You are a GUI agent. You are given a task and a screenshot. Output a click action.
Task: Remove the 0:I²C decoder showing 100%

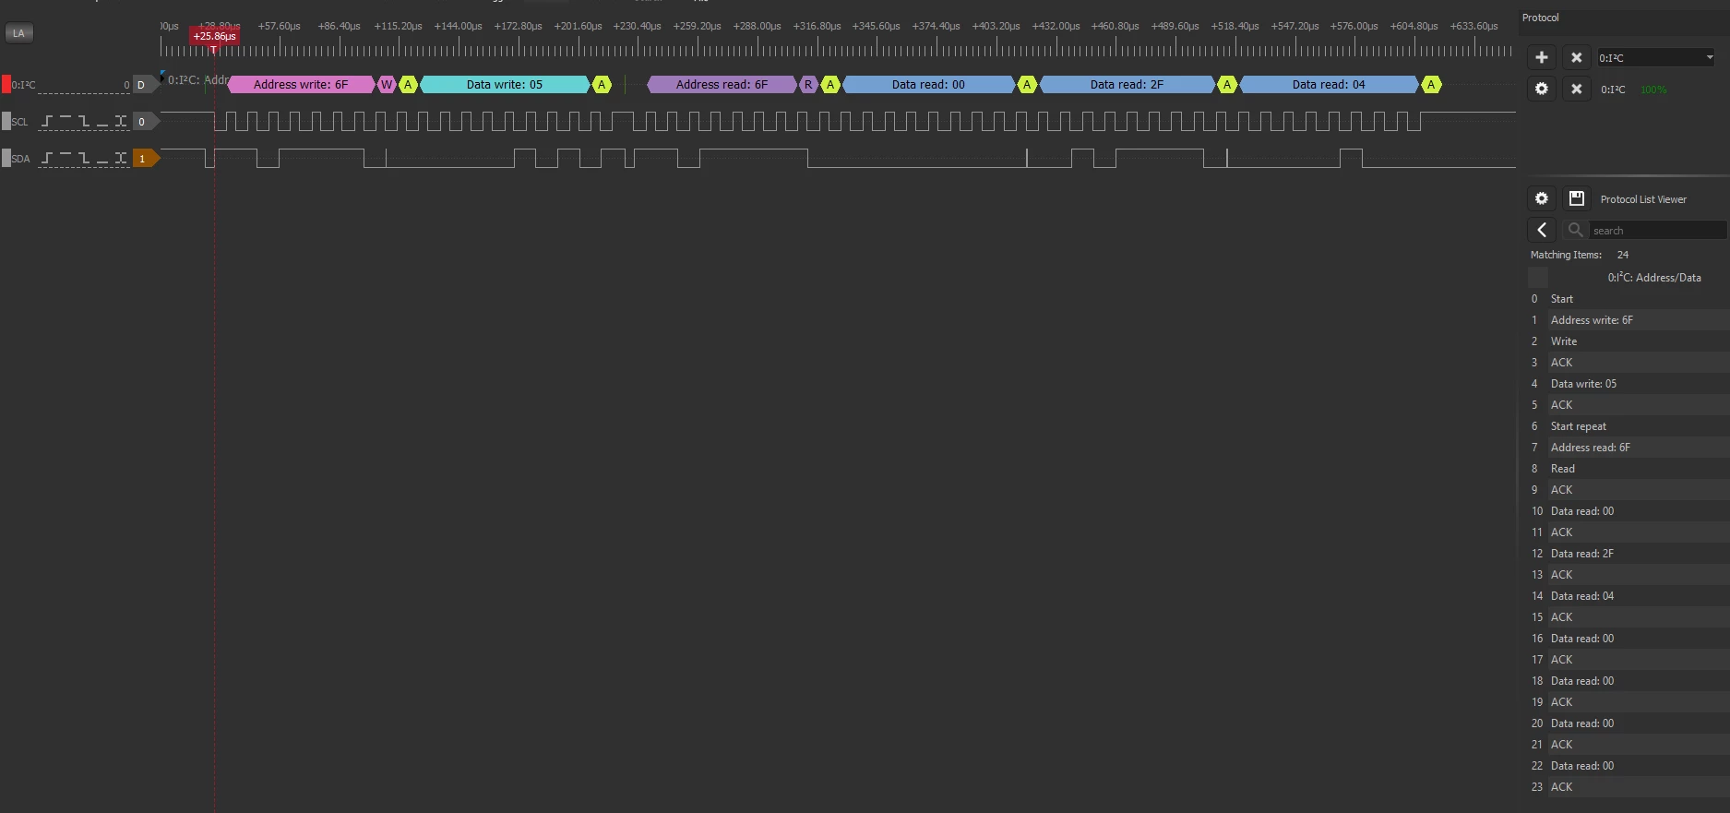[1577, 89]
